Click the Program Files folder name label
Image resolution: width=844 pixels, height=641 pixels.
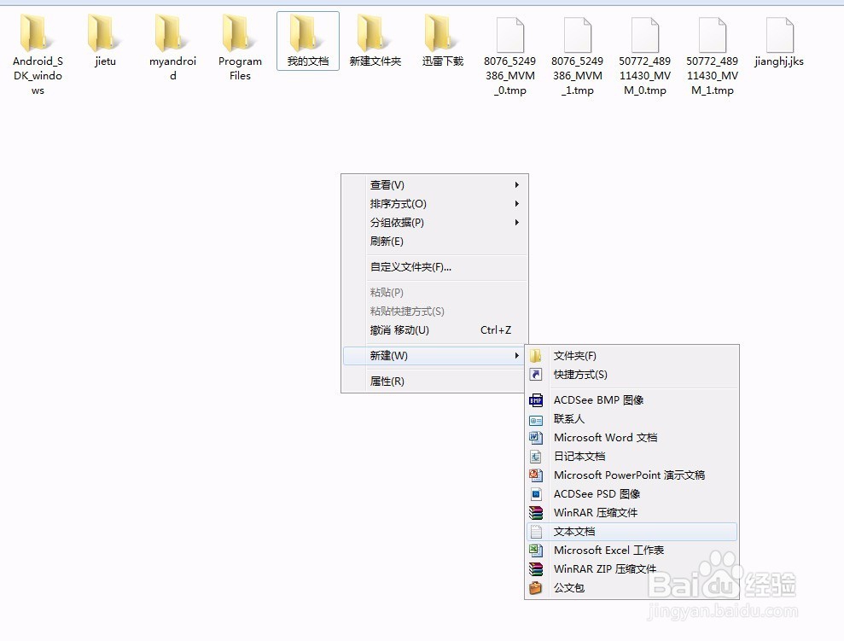pos(240,68)
